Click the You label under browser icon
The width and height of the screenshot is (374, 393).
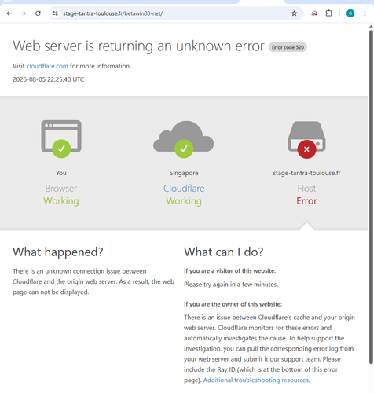61,173
